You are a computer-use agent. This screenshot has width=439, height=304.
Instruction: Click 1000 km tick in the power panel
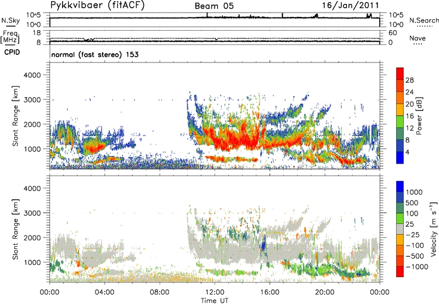point(32,149)
